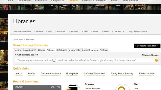Viewport: 161px width, 90px height.
Task: Open the About top navigation item
Action: click(11, 1)
